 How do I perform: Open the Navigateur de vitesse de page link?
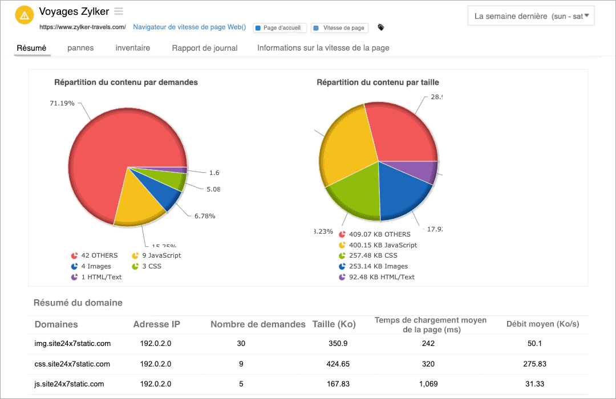[x=188, y=27]
